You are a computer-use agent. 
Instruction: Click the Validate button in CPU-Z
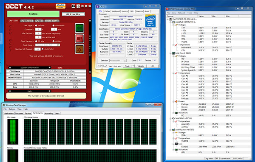141,66
